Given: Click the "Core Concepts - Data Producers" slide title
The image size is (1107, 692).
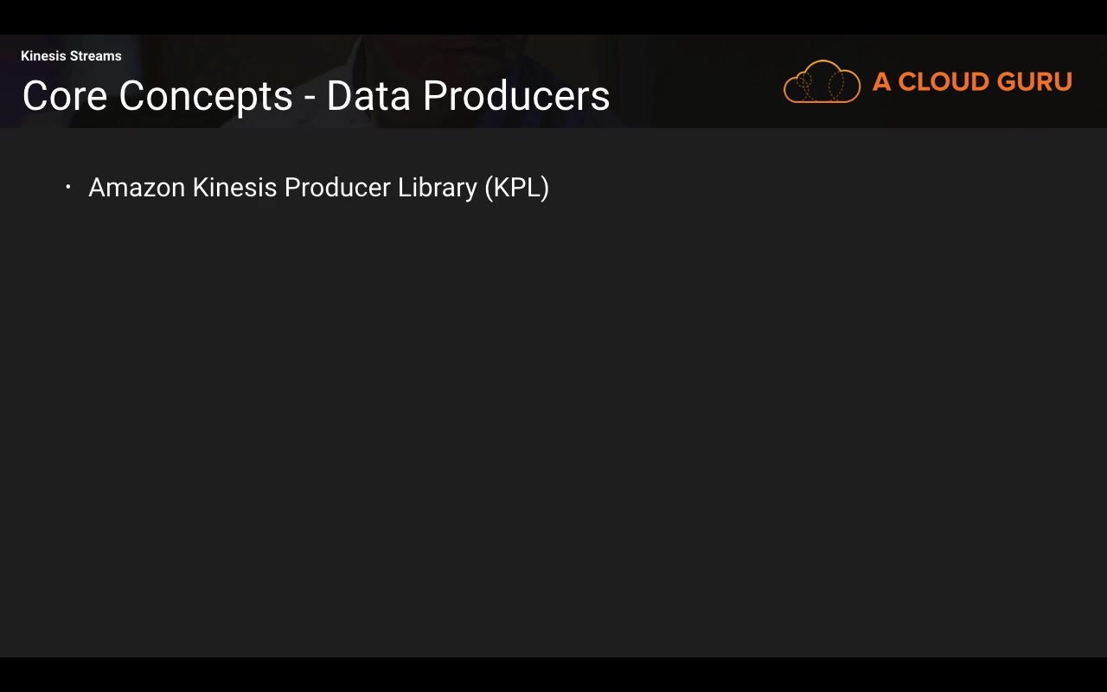Looking at the screenshot, I should click(316, 96).
